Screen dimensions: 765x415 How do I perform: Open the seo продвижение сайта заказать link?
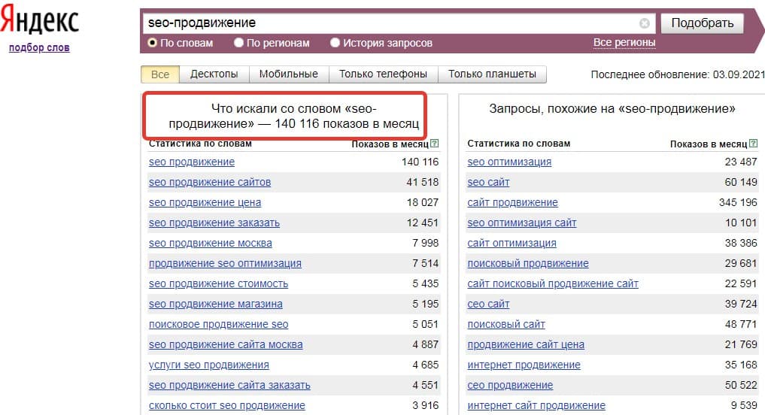(x=229, y=385)
